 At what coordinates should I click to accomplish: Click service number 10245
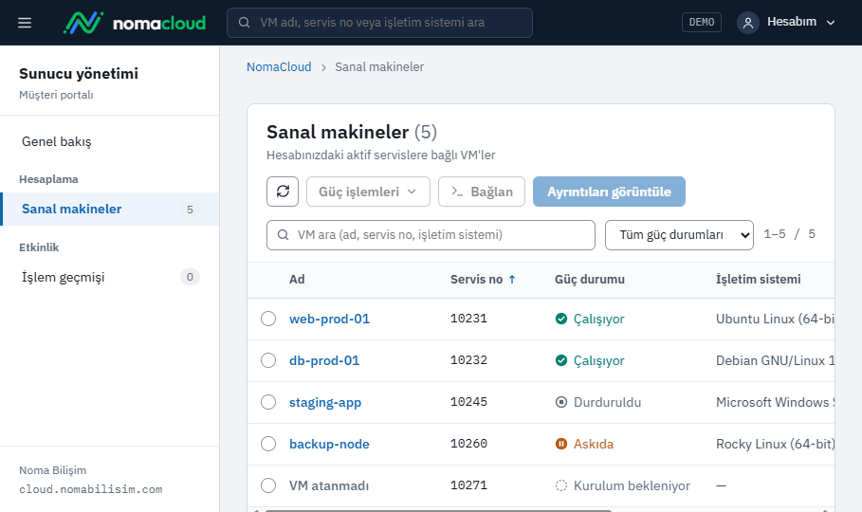(468, 402)
